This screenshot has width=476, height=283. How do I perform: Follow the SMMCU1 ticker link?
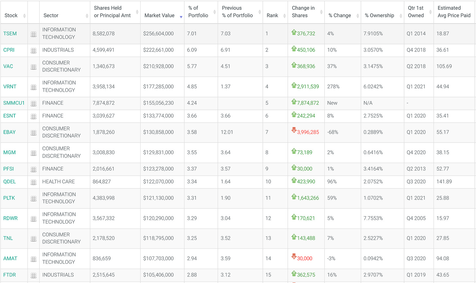(14, 103)
